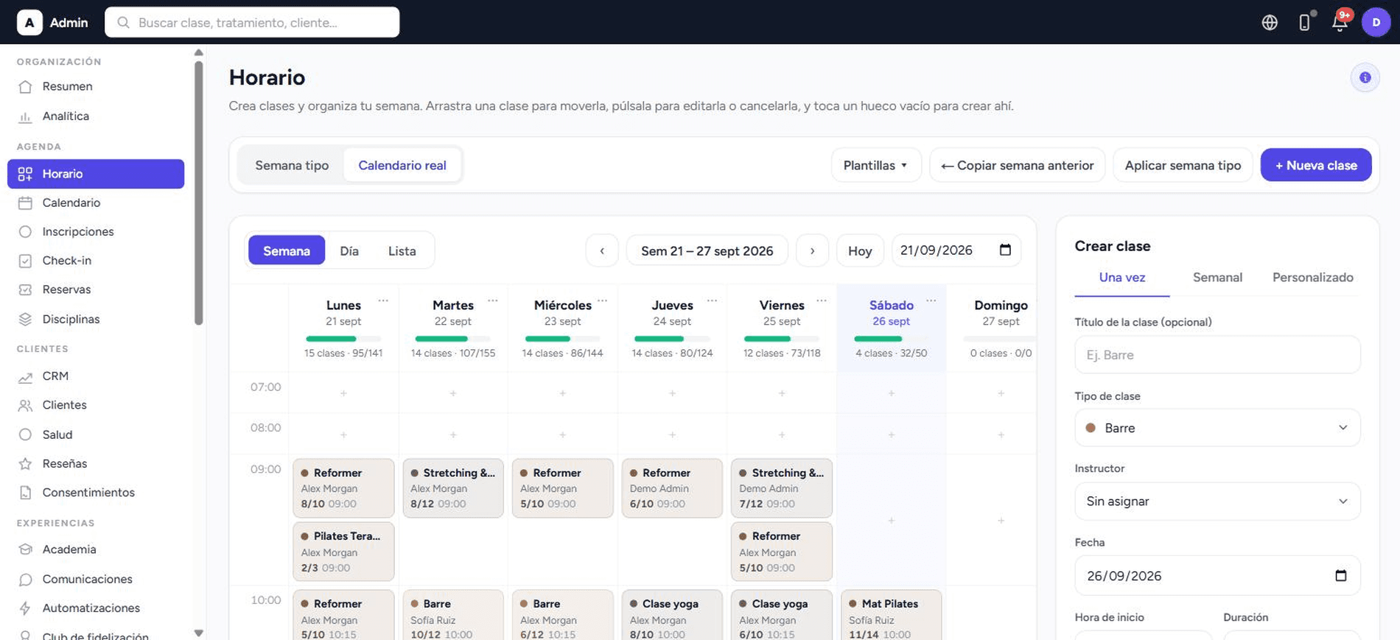
Task: Add class on Lunes at 07:00
Action: click(343, 393)
